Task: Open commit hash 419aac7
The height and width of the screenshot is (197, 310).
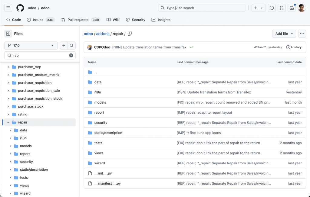Action: click(x=260, y=47)
